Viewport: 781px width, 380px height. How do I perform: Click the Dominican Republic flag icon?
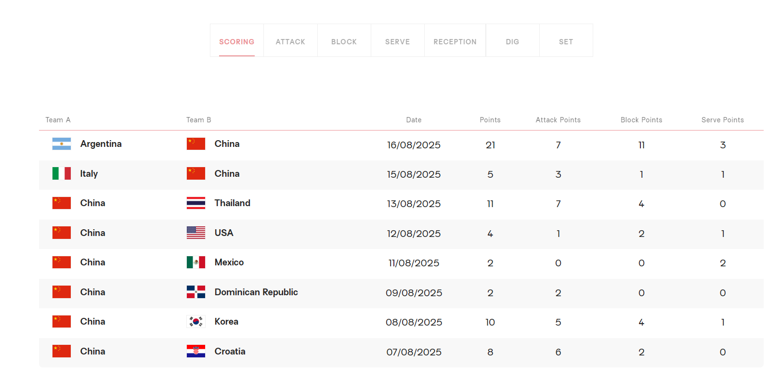click(x=195, y=292)
